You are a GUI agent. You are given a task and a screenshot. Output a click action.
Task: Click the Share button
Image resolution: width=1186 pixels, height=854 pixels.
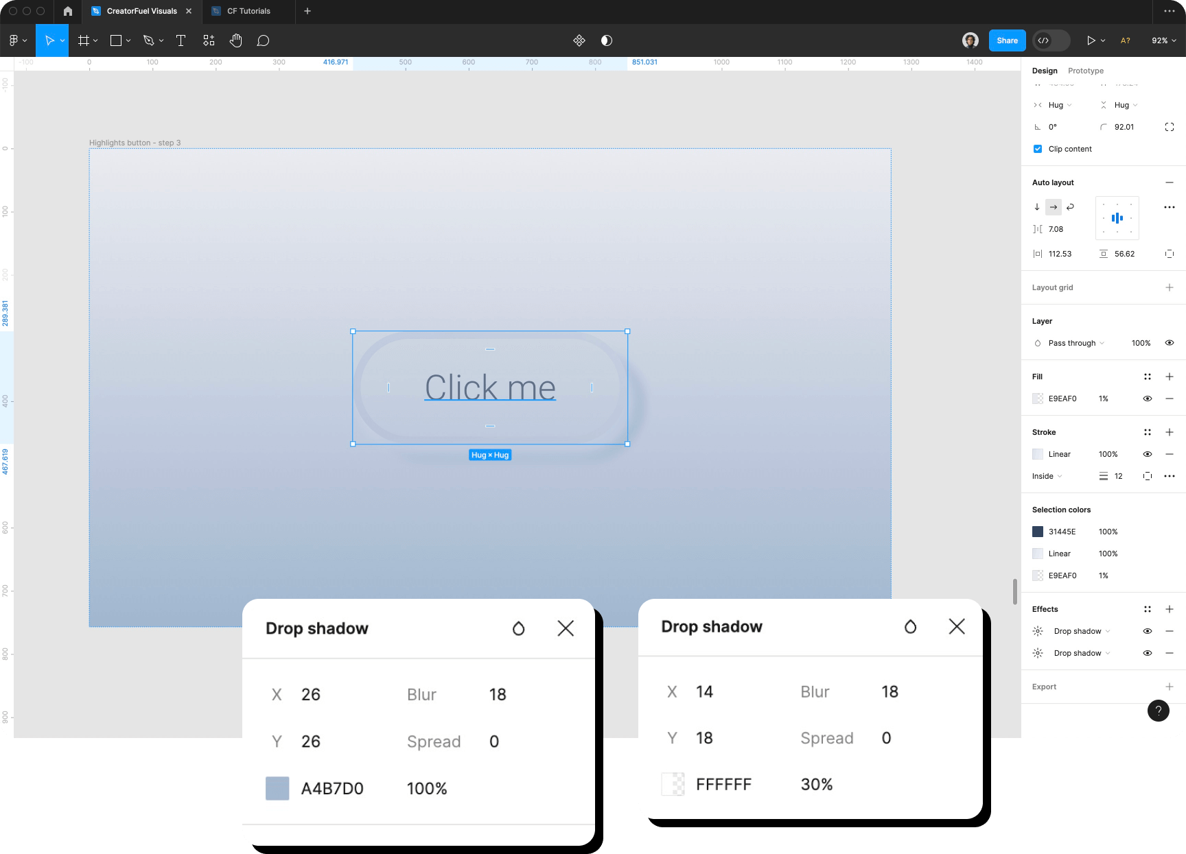coord(1007,40)
